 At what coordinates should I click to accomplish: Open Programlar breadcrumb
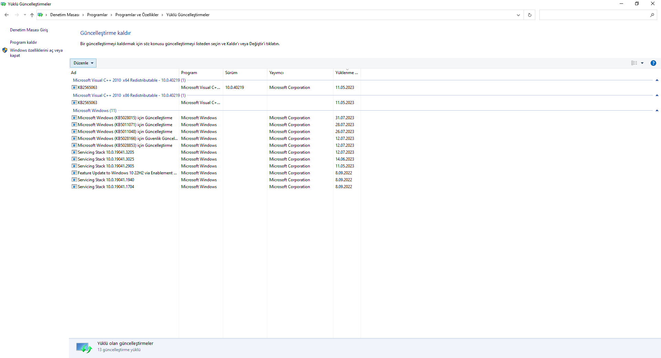(97, 15)
